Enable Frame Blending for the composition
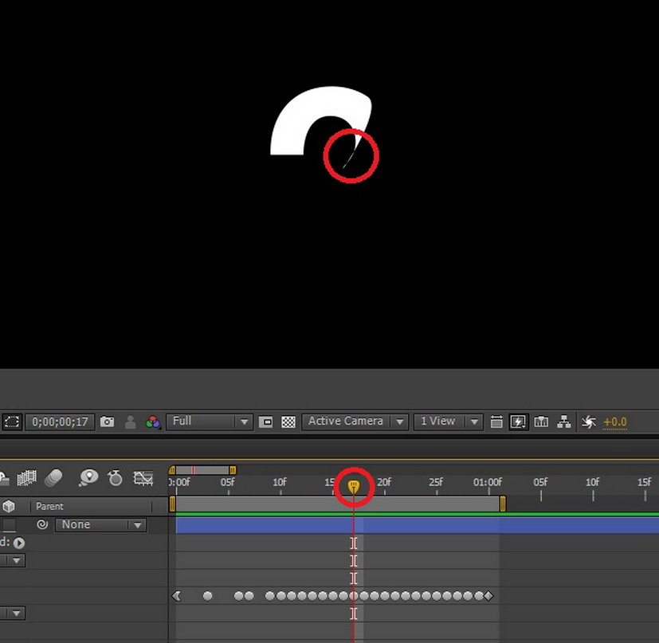Image resolution: width=659 pixels, height=643 pixels. pos(26,478)
